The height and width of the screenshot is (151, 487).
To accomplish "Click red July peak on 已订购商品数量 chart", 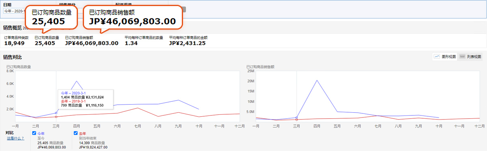I will tap(138, 108).
